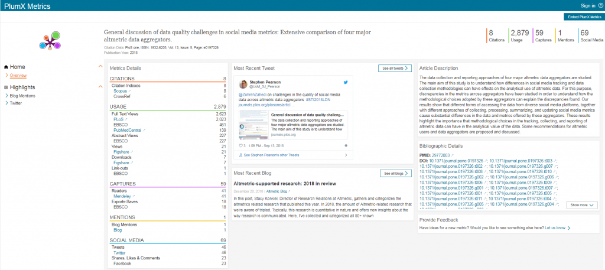Collapse the Home section chevron
The image size is (605, 270).
[x=100, y=66]
